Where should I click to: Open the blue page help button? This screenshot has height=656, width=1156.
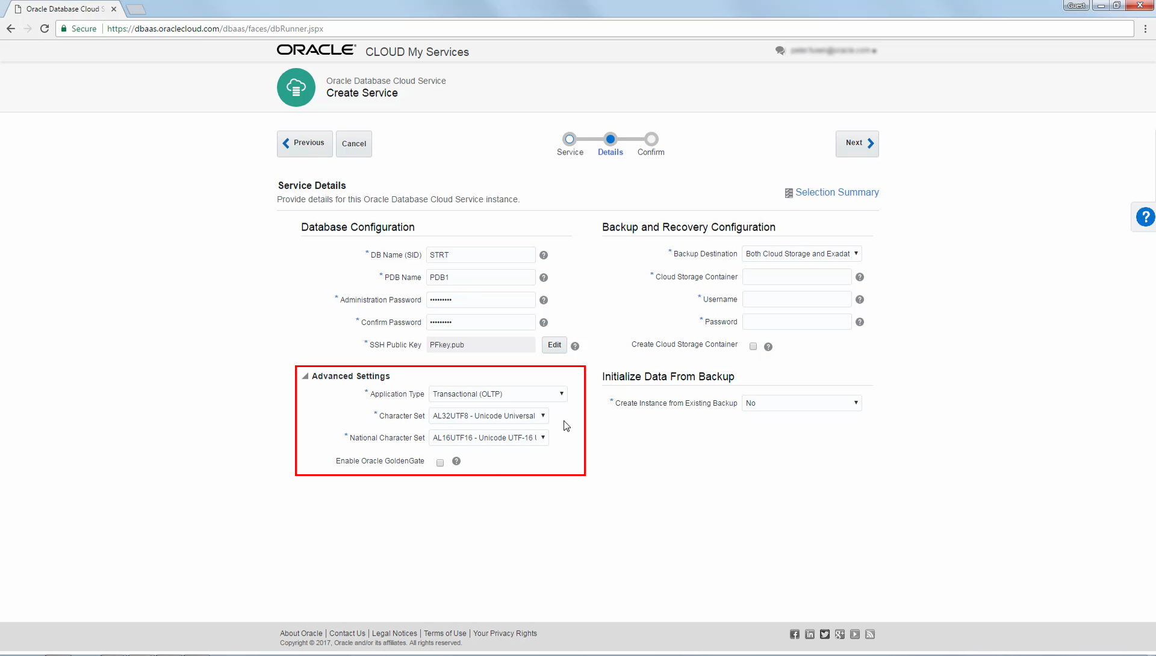[x=1145, y=217]
